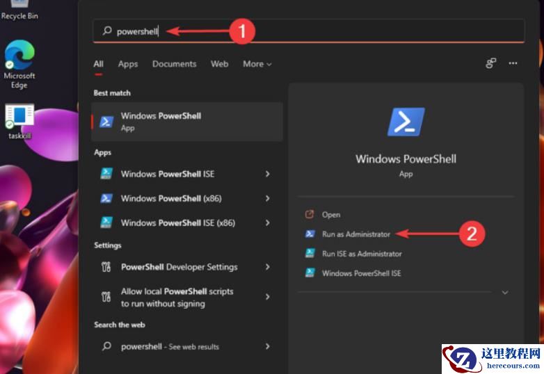Image resolution: width=544 pixels, height=374 pixels.
Task: Switch to the Web filter tab
Action: tap(219, 64)
